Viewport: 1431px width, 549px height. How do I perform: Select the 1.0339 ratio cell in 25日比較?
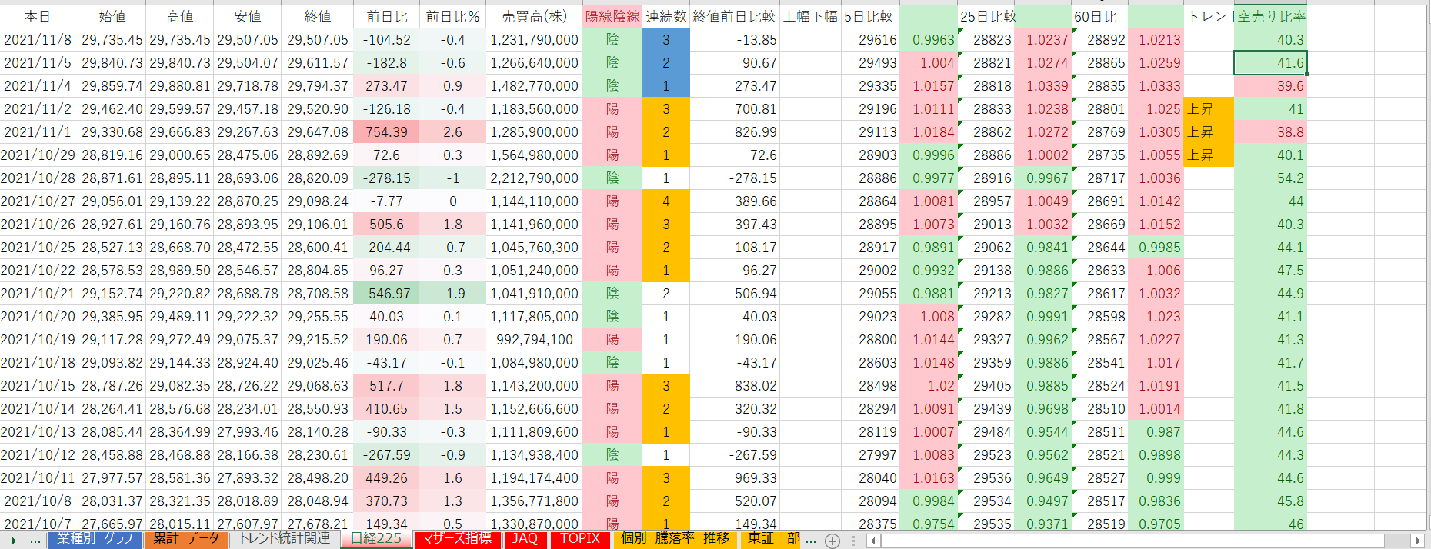1042,85
